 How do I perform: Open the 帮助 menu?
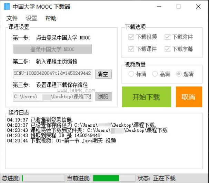tap(51, 18)
